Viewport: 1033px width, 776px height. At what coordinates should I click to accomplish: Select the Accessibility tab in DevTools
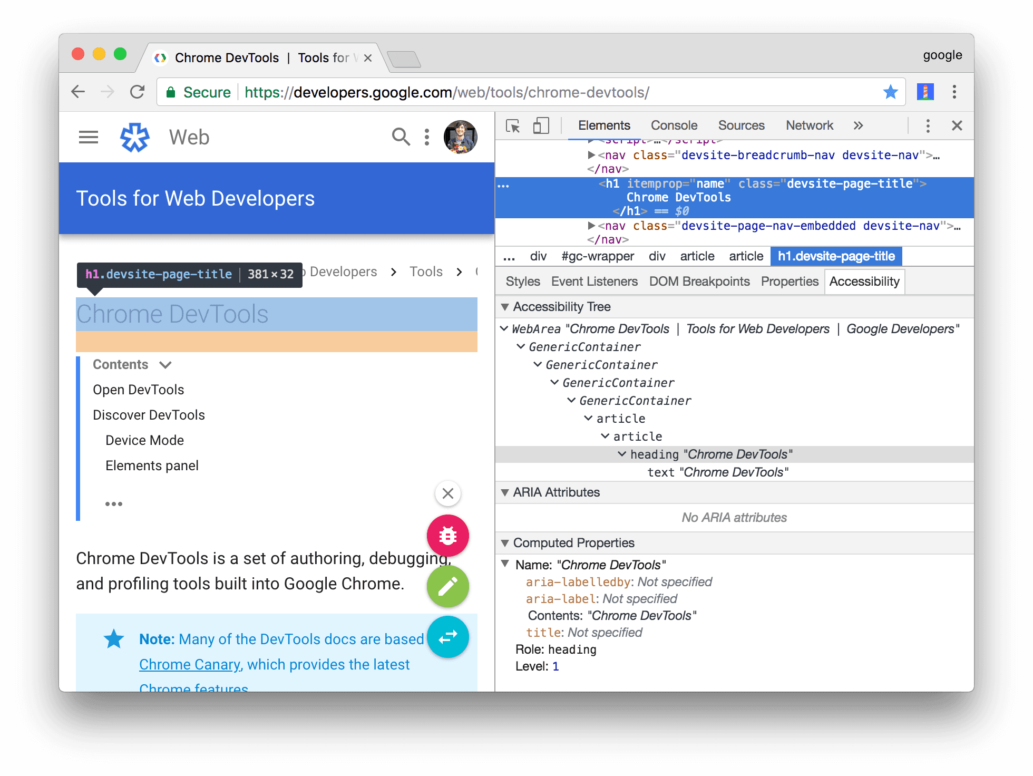click(865, 282)
